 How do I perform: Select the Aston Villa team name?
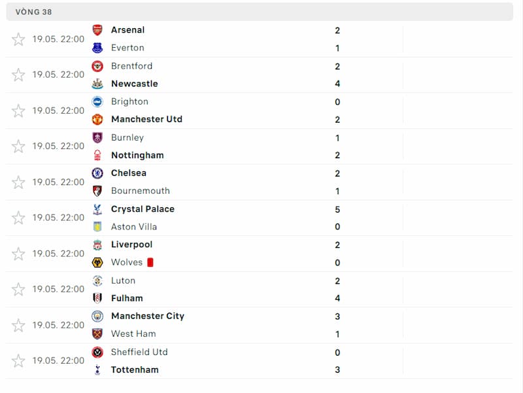pos(134,227)
